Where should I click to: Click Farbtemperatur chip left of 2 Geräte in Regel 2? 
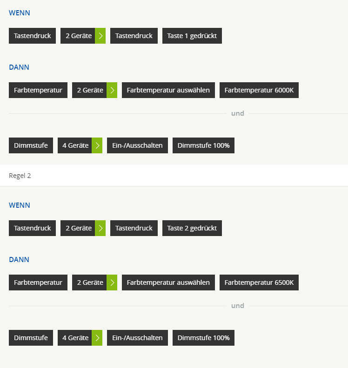tap(38, 283)
